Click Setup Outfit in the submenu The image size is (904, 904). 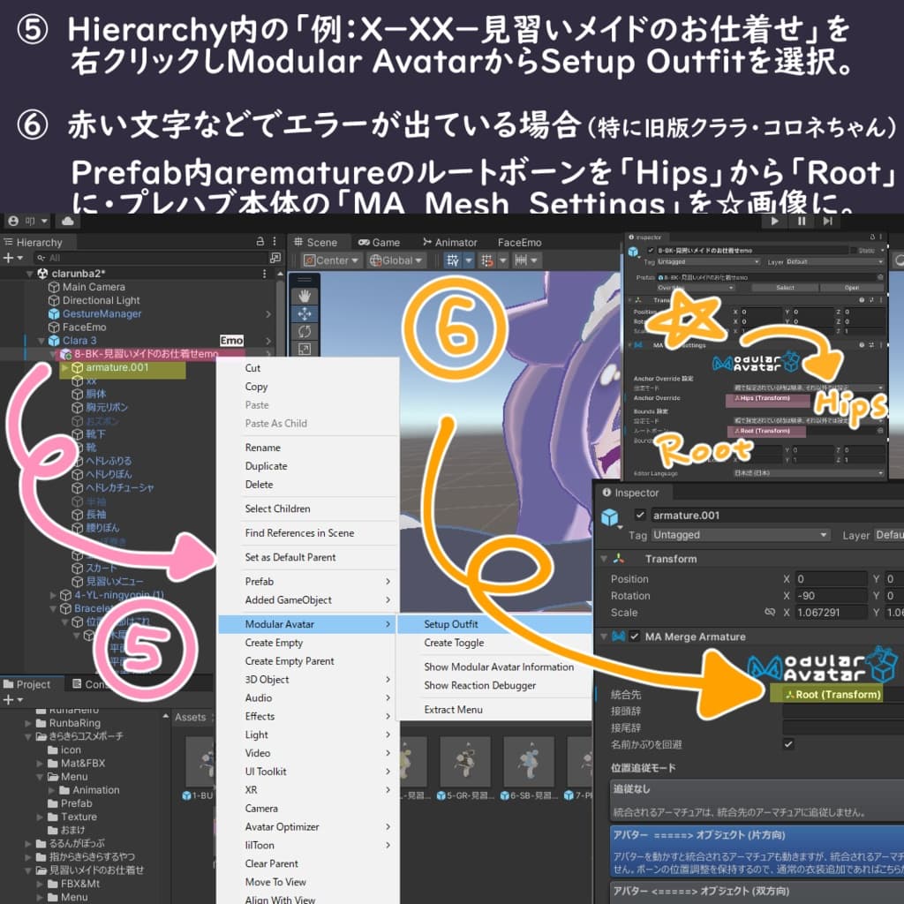pos(494,624)
